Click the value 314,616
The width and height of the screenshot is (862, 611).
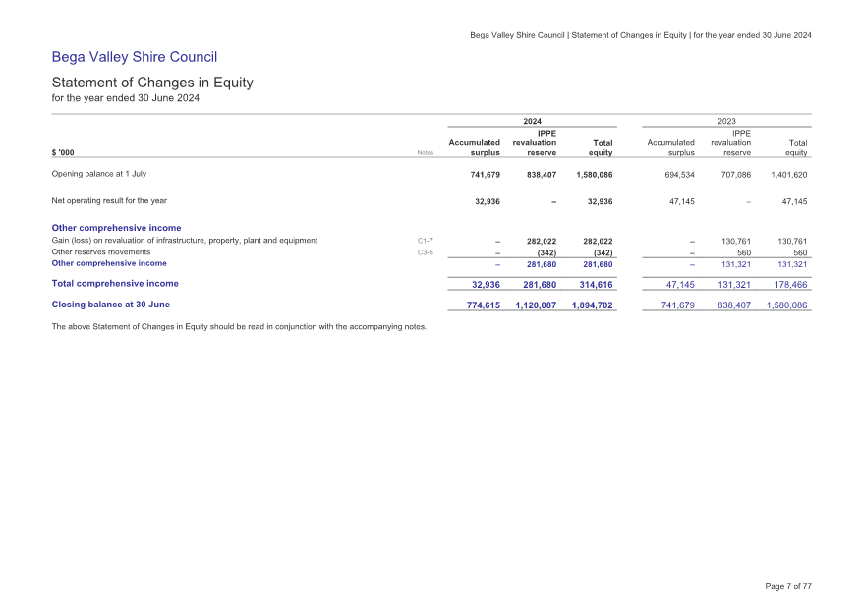tap(596, 285)
